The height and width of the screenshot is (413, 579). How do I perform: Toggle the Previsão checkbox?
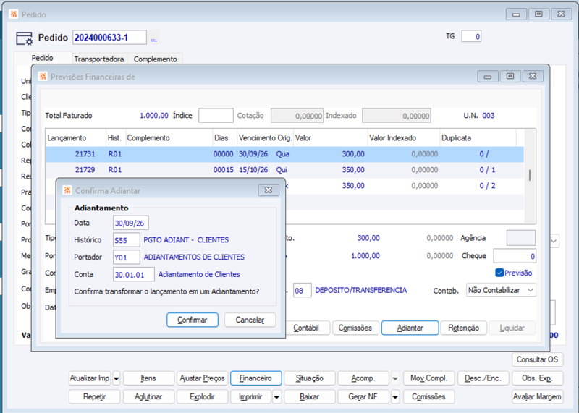[x=499, y=273]
